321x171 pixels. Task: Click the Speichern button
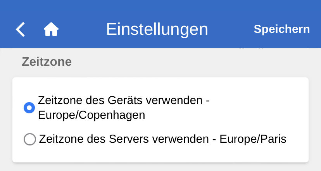tap(281, 29)
